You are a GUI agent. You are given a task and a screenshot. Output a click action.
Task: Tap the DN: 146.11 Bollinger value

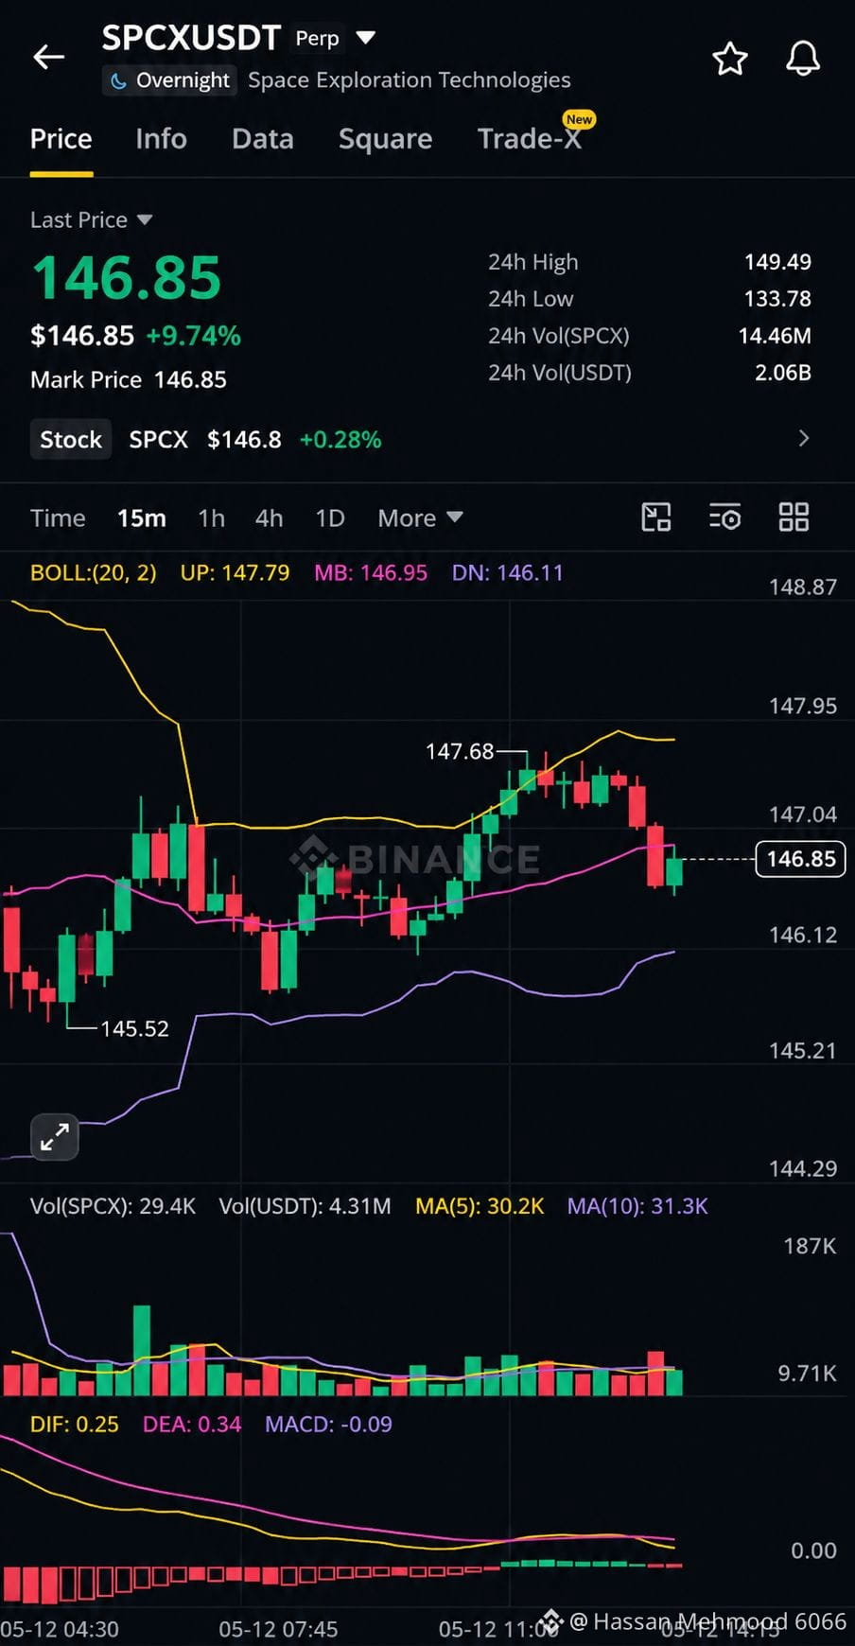click(507, 572)
